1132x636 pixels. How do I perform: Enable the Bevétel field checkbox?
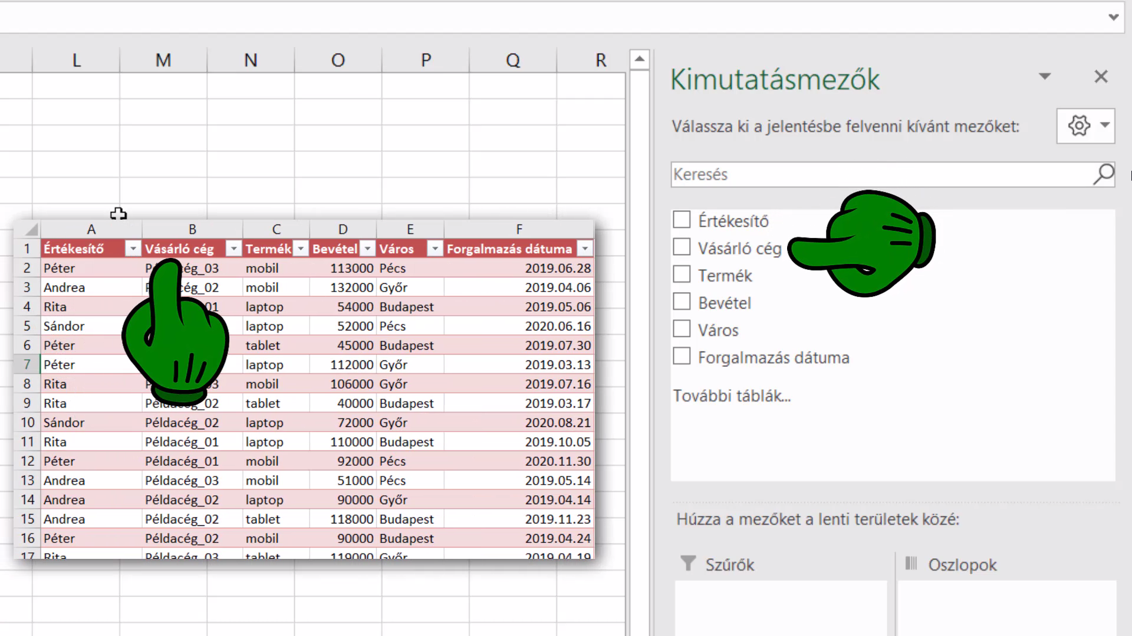682,302
